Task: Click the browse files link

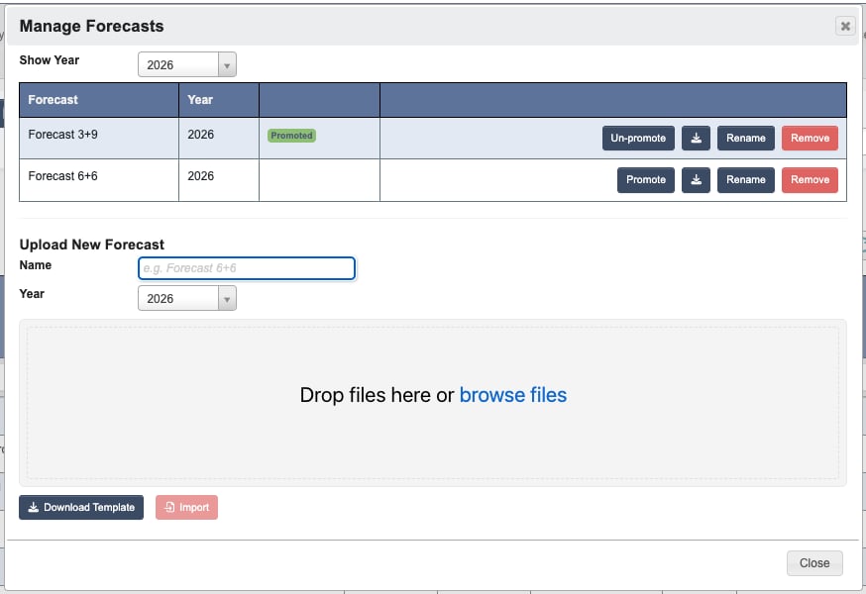Action: pos(513,395)
